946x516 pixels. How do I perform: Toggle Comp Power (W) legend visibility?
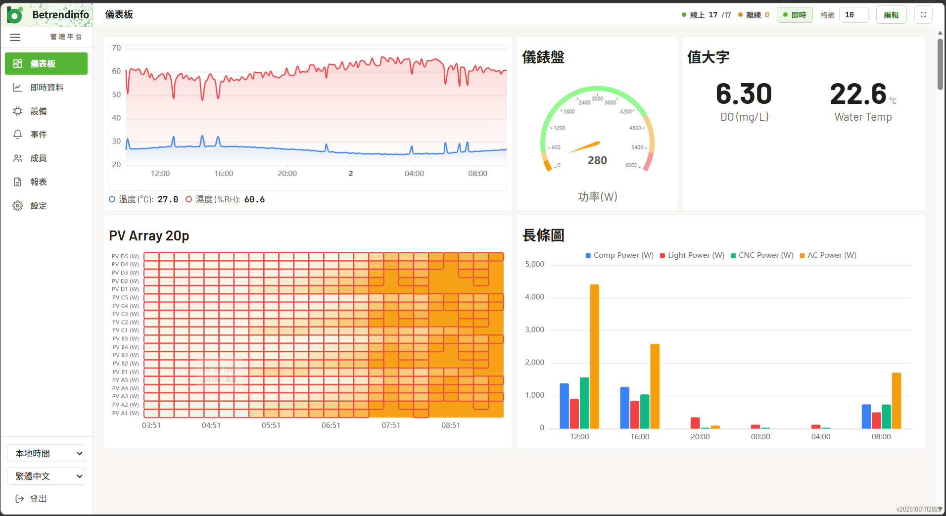[619, 255]
